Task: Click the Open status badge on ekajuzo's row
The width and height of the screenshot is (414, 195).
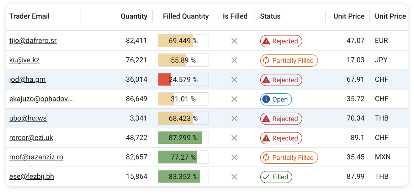Action: (276, 99)
